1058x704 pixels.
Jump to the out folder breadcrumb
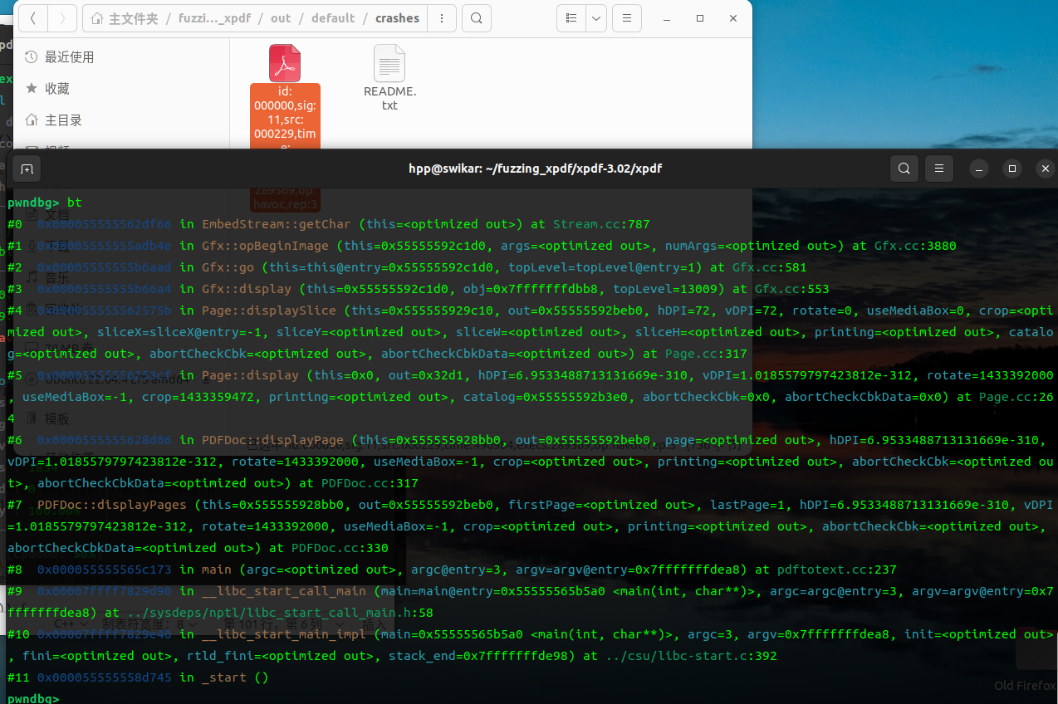tap(281, 18)
